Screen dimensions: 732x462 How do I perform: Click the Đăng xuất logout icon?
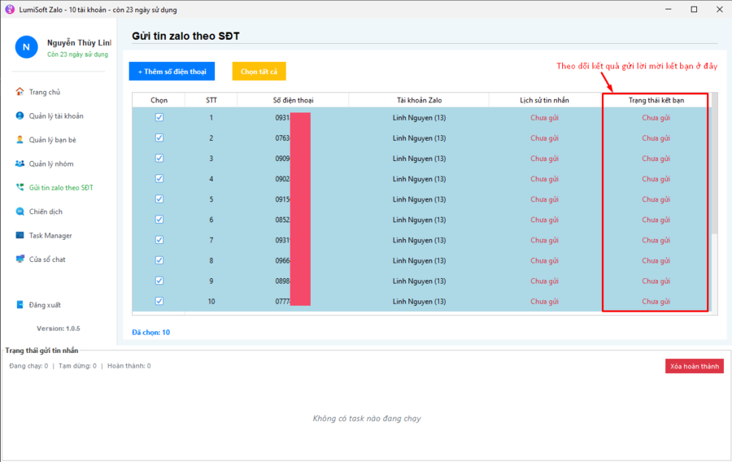20,305
